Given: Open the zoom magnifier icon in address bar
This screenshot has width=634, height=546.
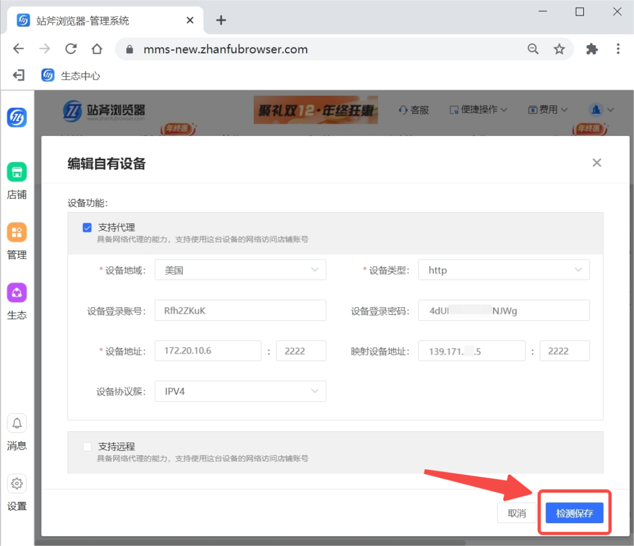Looking at the screenshot, I should coord(533,49).
